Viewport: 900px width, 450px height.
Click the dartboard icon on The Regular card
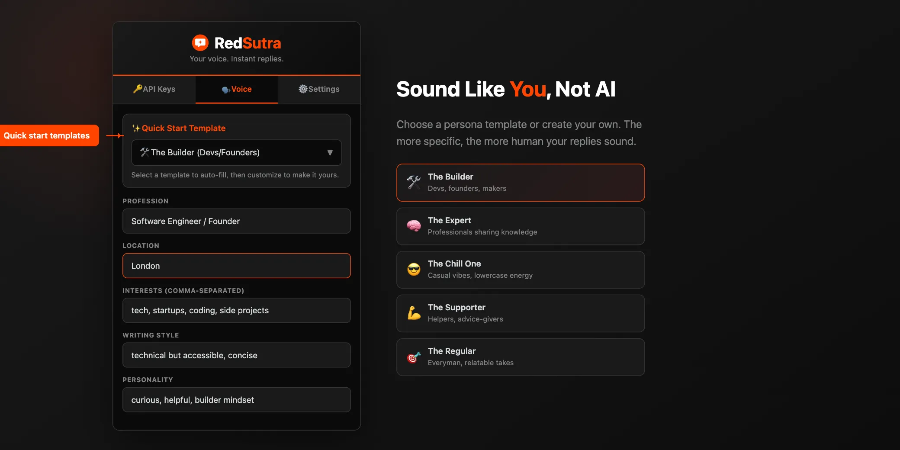(x=413, y=357)
